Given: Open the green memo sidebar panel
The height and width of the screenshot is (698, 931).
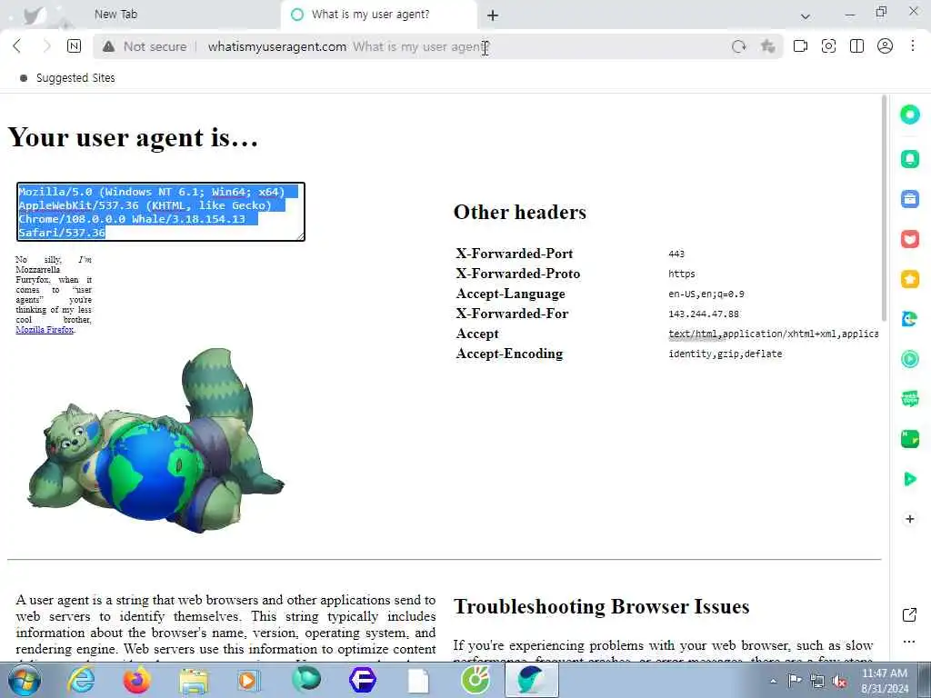Looking at the screenshot, I should click(909, 439).
